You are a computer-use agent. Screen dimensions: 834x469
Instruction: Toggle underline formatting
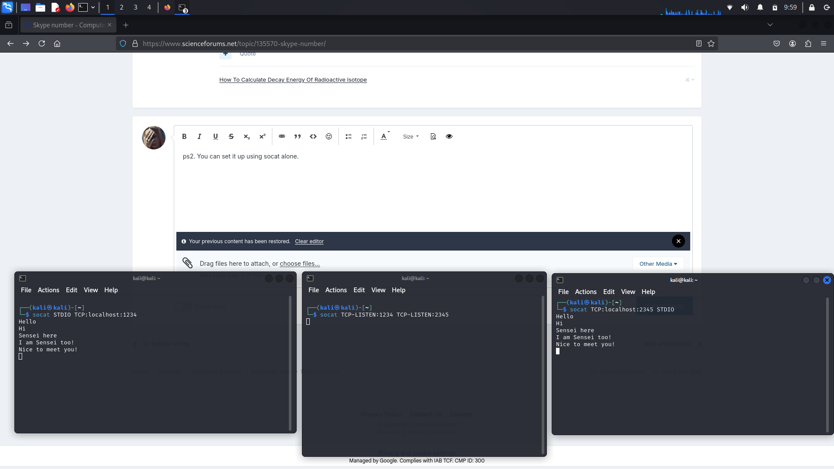(215, 136)
